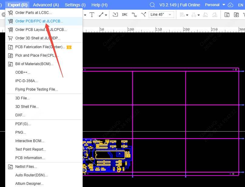Choose PDF(G) export

(x=44, y=124)
